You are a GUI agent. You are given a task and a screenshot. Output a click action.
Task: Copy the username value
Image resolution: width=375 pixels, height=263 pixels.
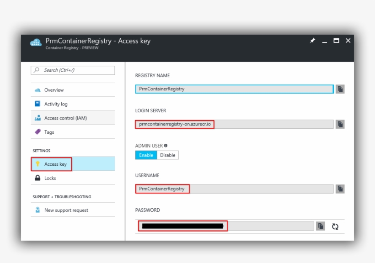tap(340, 188)
